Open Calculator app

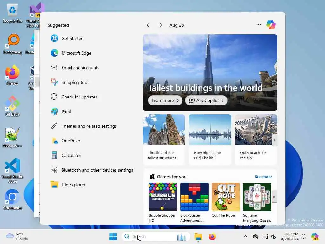pos(66,155)
